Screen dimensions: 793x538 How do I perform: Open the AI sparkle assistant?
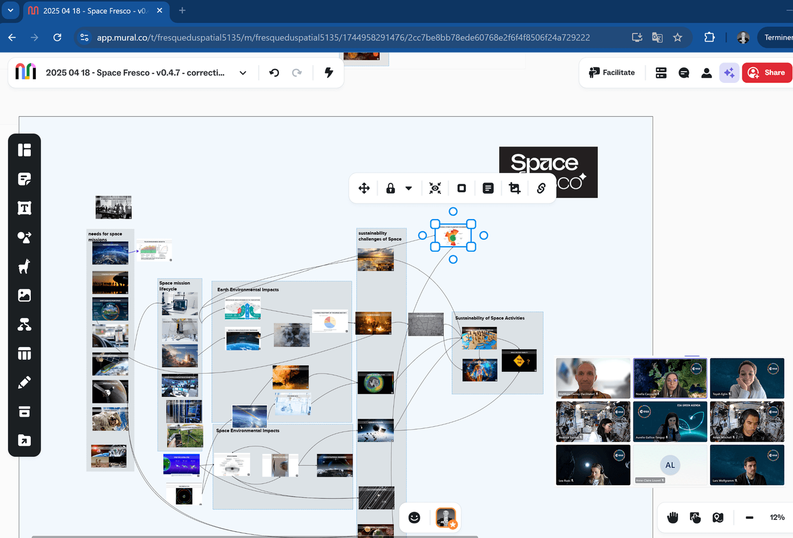pos(729,73)
